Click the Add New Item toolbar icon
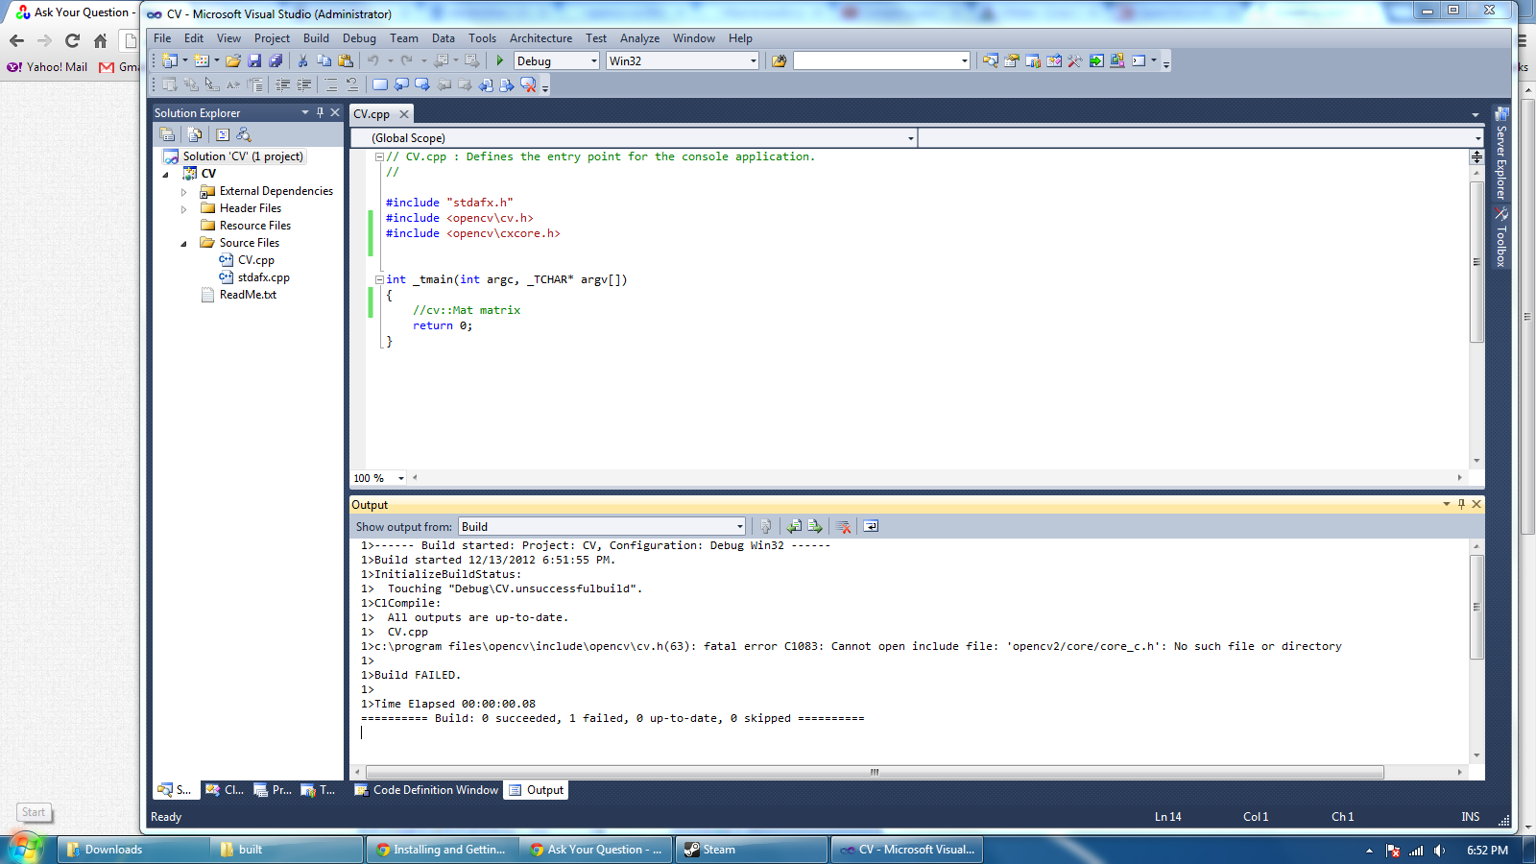Viewport: 1536px width, 864px height. click(x=202, y=60)
